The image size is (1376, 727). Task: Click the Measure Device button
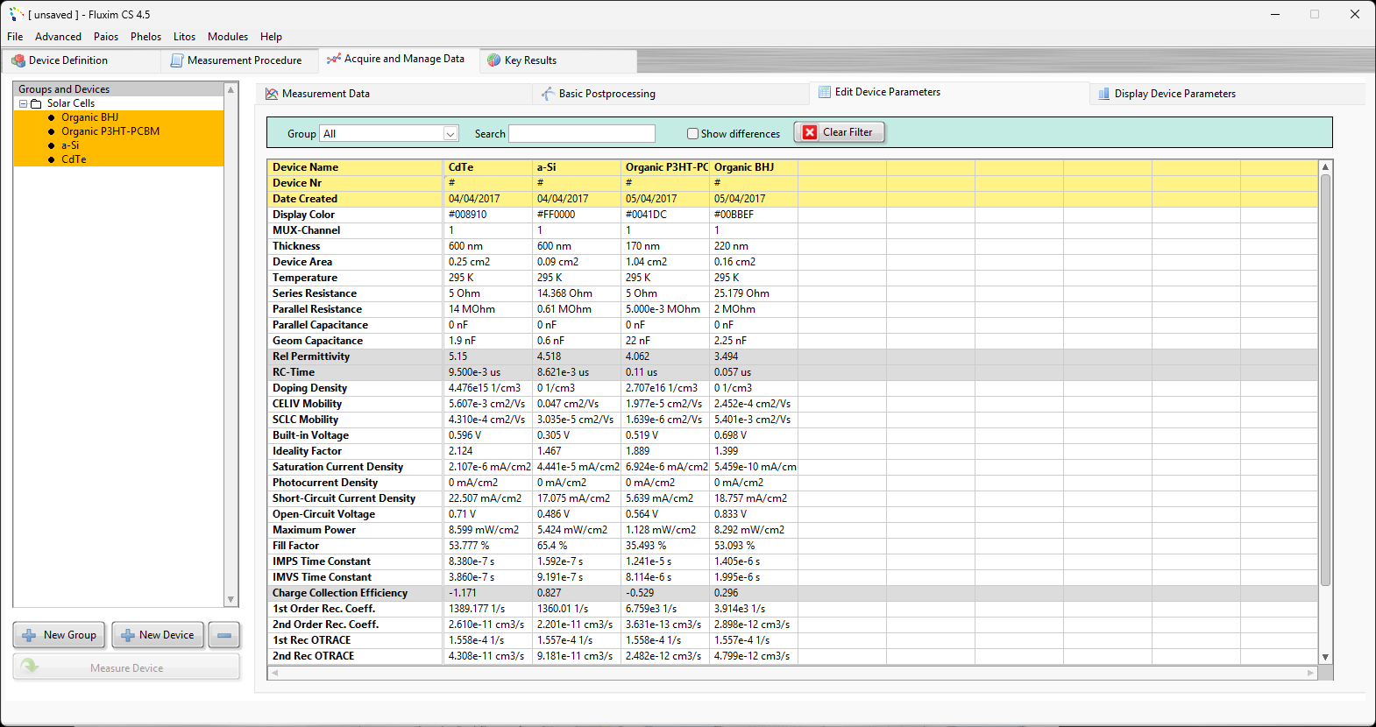126,667
